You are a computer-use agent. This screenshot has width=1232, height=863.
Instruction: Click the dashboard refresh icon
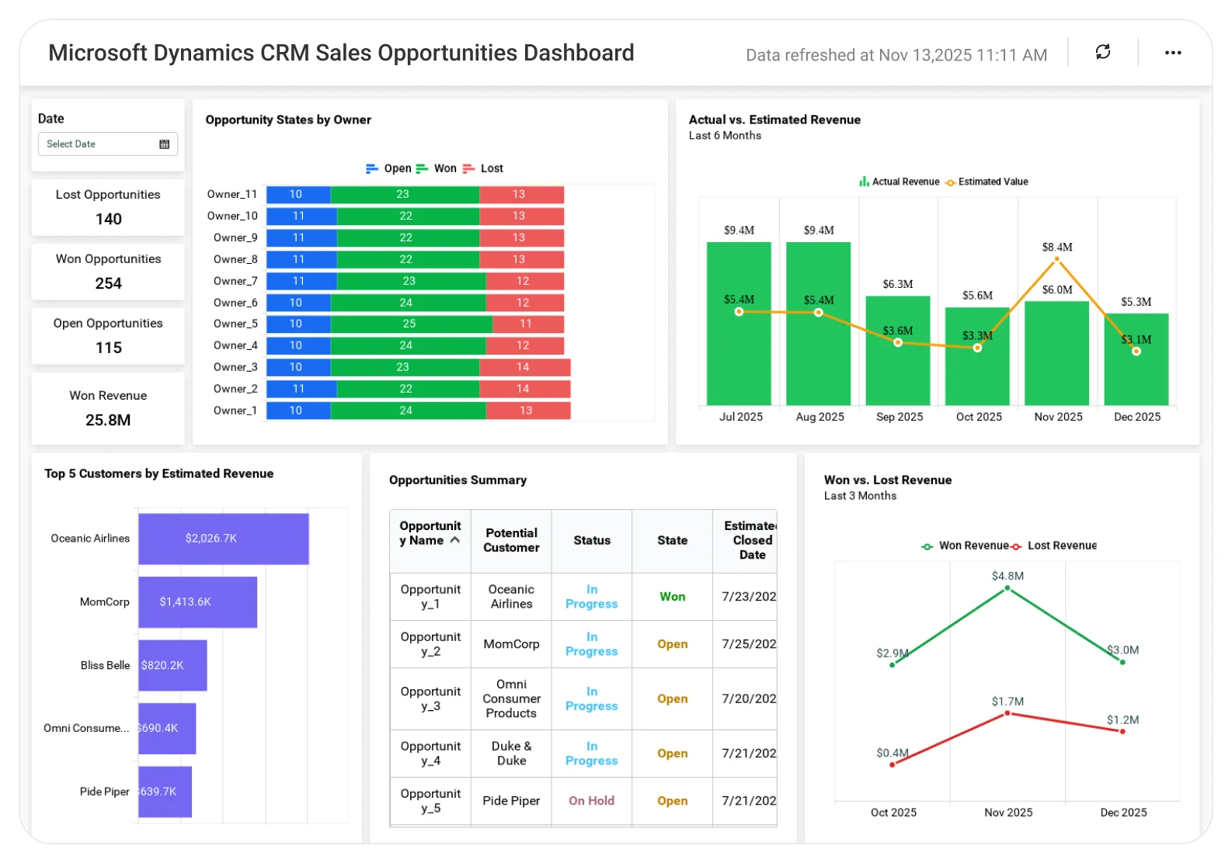coord(1102,52)
